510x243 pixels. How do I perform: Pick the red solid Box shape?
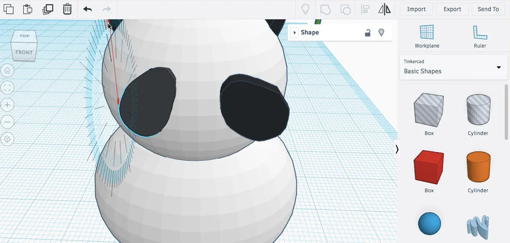pyautogui.click(x=429, y=167)
